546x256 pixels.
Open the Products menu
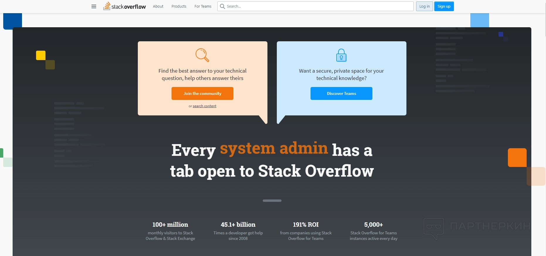click(179, 6)
